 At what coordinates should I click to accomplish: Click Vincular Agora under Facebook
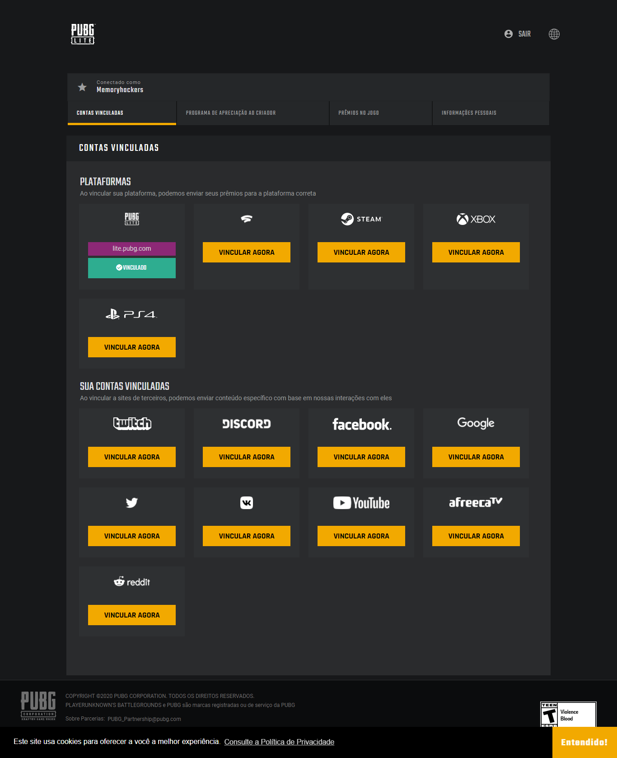(361, 457)
